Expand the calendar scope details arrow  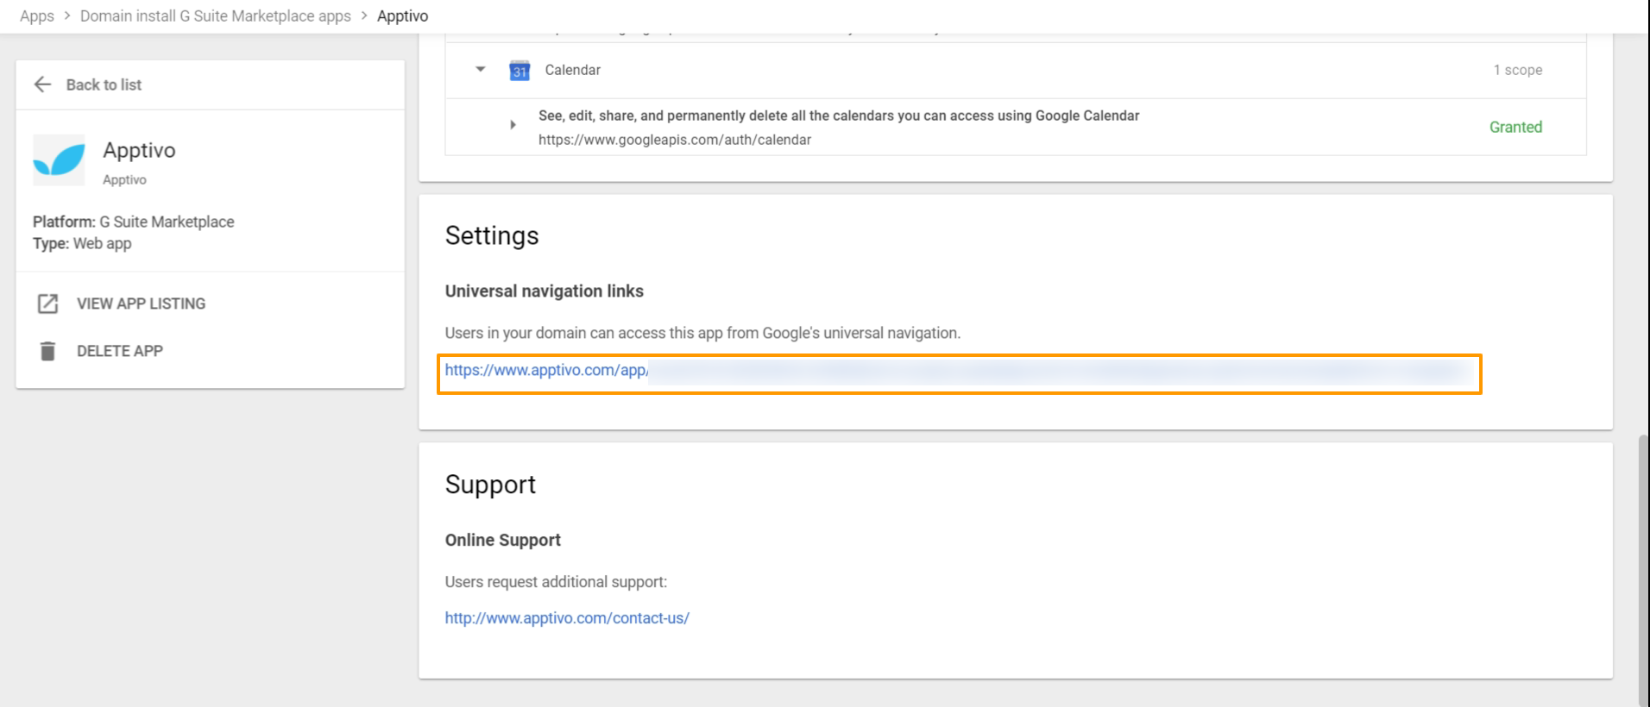pos(513,125)
